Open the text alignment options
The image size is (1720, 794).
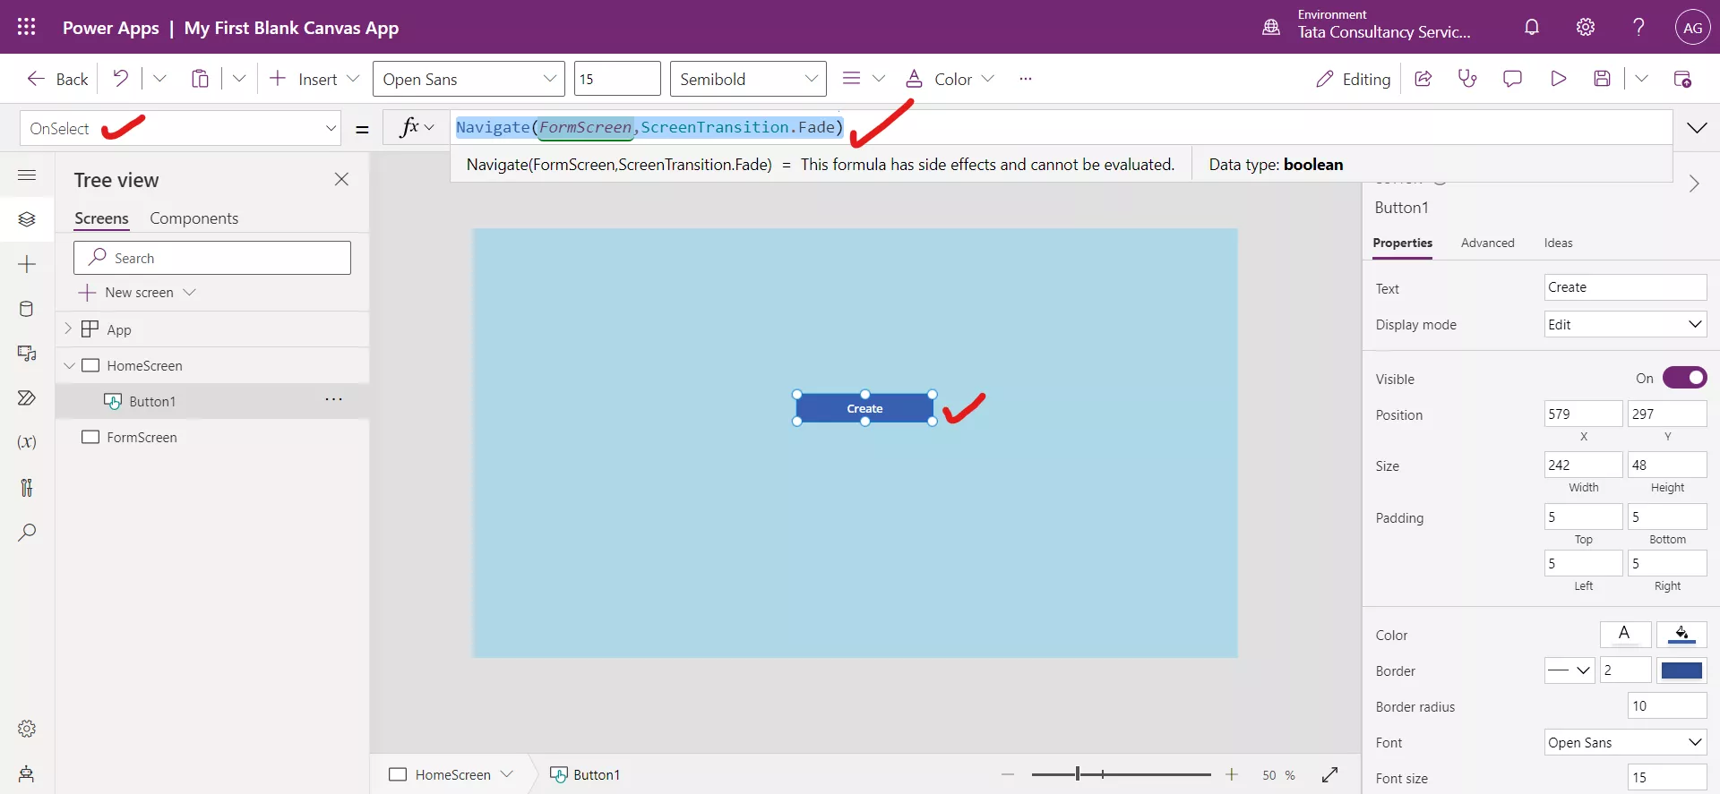pyautogui.click(x=864, y=79)
